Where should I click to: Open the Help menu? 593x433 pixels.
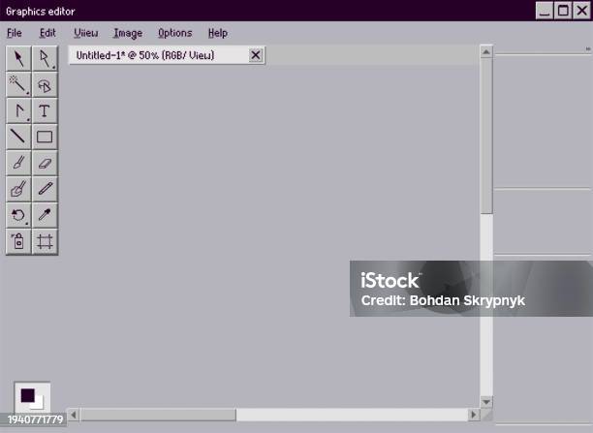point(218,33)
